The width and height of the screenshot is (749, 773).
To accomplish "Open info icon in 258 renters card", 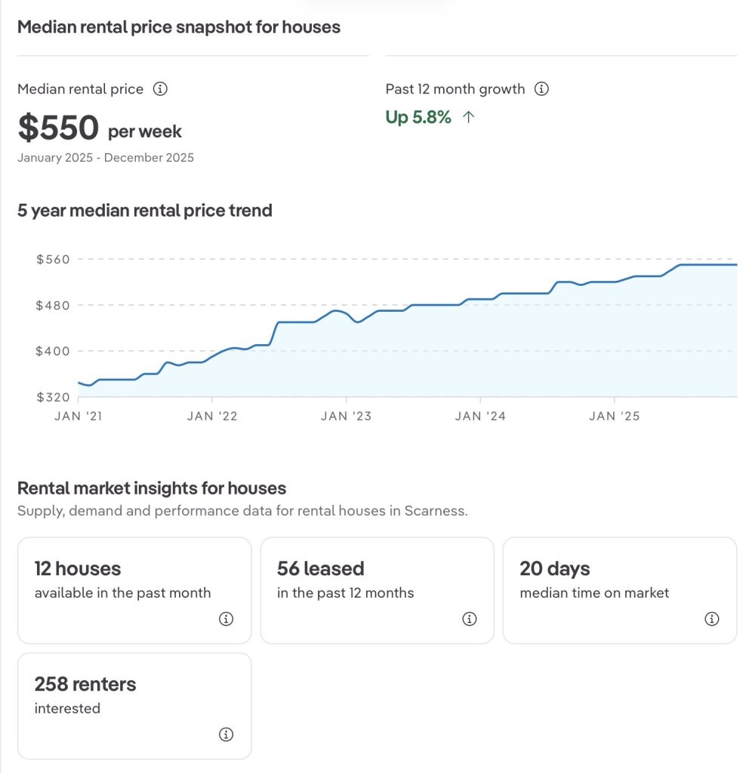I will click(x=226, y=735).
